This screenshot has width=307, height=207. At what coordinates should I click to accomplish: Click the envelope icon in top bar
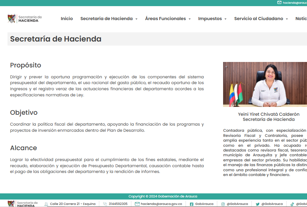[279, 2]
